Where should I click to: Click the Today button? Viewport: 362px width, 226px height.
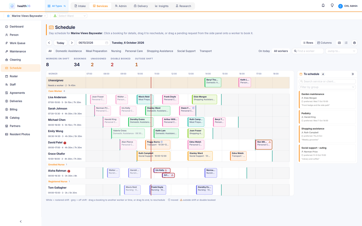point(60,43)
